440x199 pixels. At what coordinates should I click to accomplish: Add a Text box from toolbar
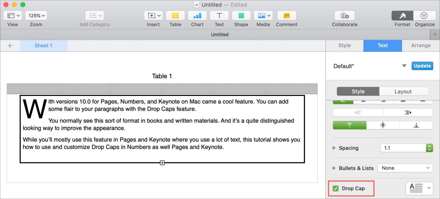tap(219, 16)
